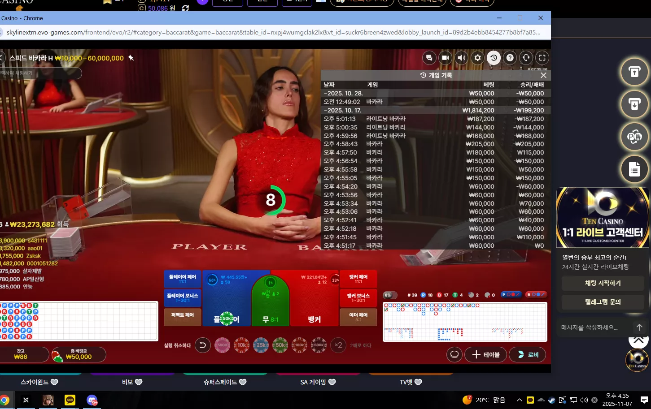Viewport: 651px width, 409px height.
Task: Click the Ten Casino customer center banner
Action: tap(603, 218)
